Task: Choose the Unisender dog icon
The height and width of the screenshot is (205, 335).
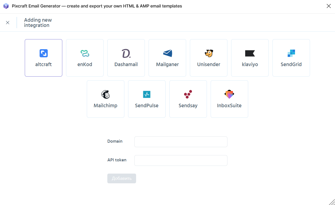Action: [209, 53]
